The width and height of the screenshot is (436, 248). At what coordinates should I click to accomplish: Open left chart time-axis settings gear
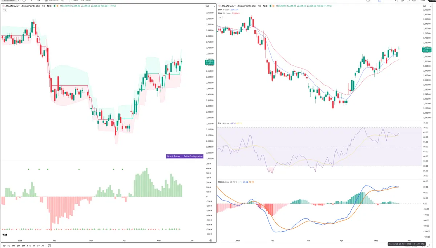click(211, 240)
